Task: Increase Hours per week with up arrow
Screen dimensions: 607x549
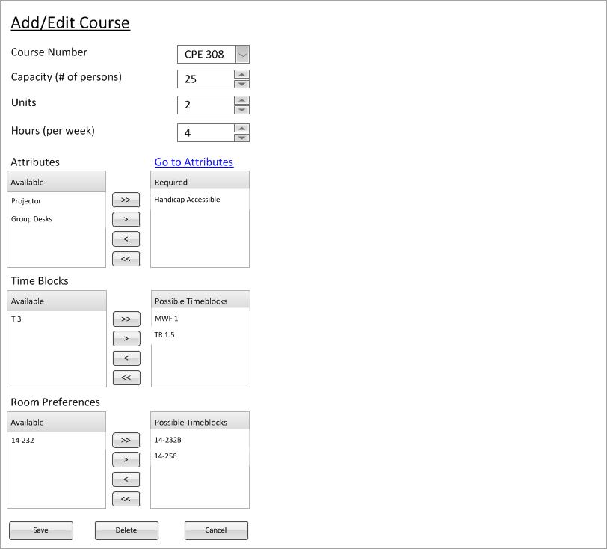Action: [241, 128]
